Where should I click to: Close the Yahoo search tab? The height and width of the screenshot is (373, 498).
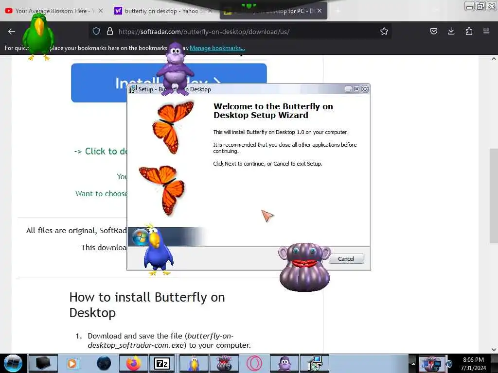coord(210,11)
